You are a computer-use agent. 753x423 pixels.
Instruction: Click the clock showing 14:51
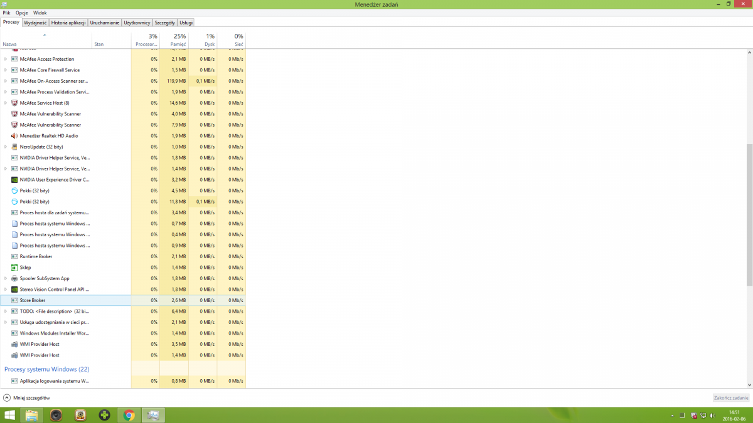coord(735,412)
